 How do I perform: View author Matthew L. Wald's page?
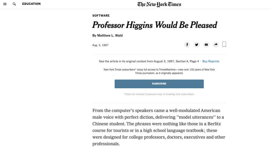coord(110,35)
